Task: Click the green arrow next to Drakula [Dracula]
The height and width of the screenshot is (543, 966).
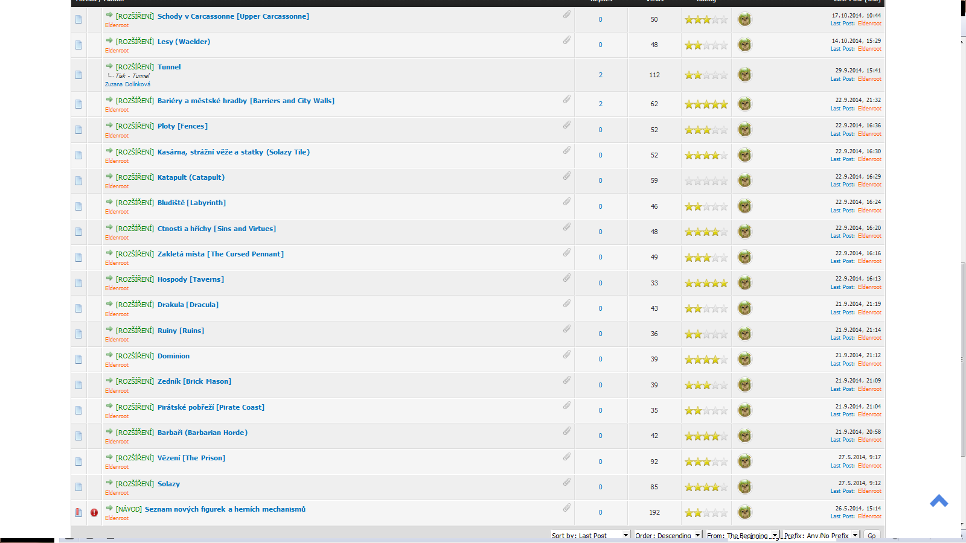Action: coord(109,304)
